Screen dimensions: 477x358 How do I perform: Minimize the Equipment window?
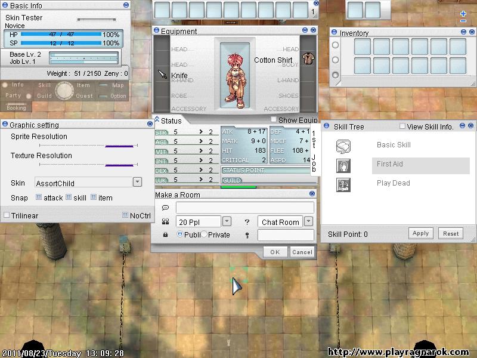305,30
